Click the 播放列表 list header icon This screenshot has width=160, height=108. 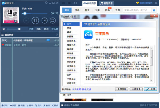pos(2,35)
